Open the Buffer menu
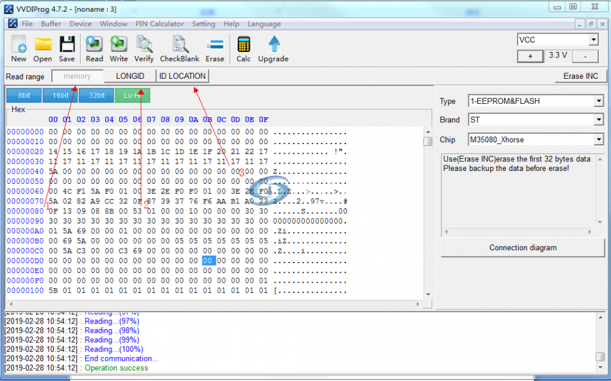This screenshot has width=611, height=381. (51, 24)
